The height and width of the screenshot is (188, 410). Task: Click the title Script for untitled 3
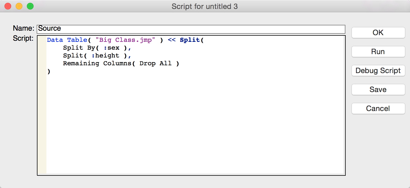pyautogui.click(x=204, y=6)
